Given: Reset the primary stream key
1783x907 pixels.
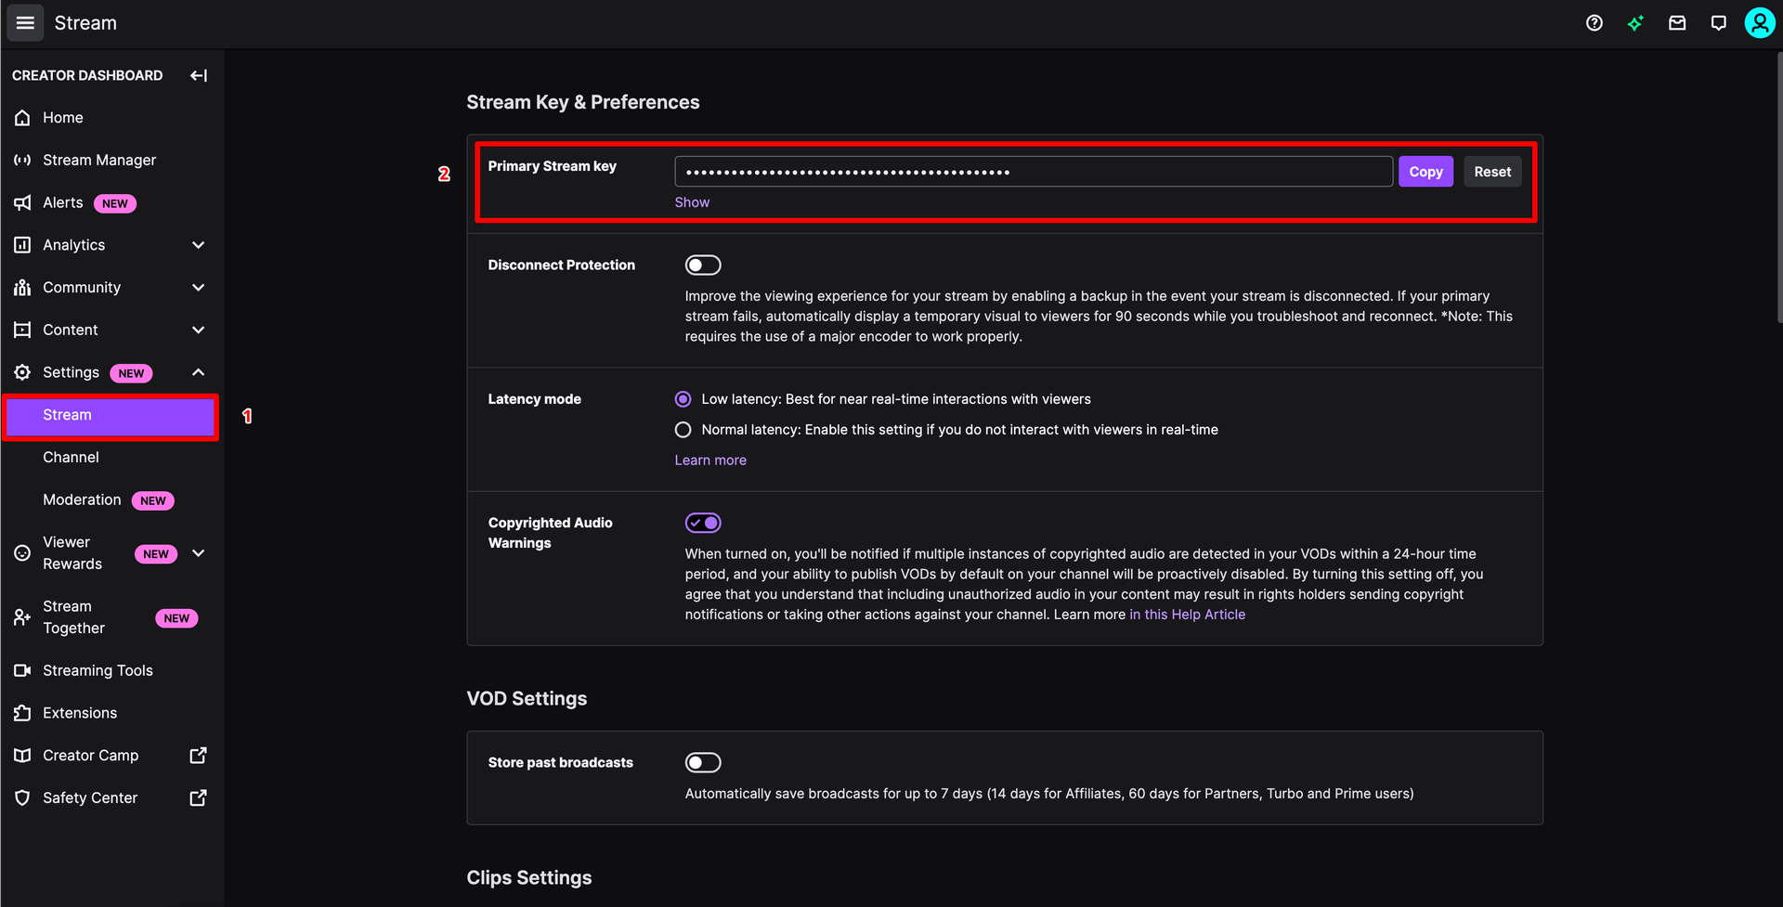Looking at the screenshot, I should [x=1492, y=172].
